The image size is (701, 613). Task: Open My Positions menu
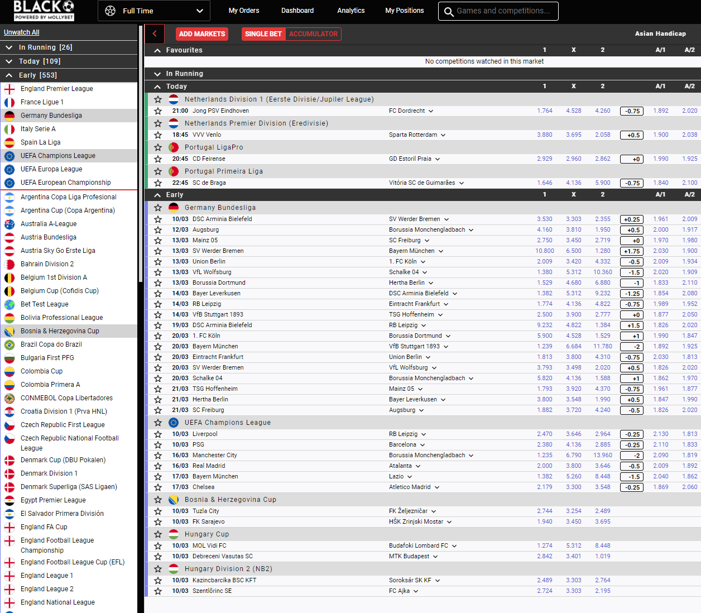click(x=405, y=11)
